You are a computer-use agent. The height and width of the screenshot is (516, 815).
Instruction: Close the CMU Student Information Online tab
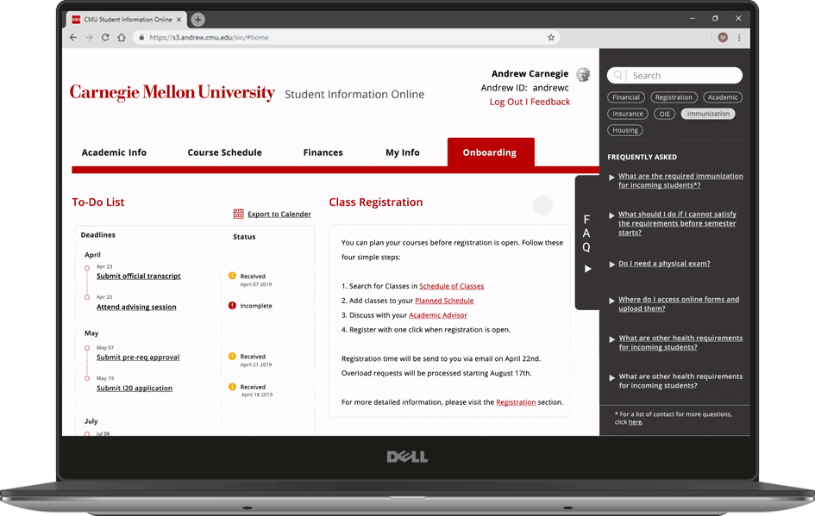[179, 20]
